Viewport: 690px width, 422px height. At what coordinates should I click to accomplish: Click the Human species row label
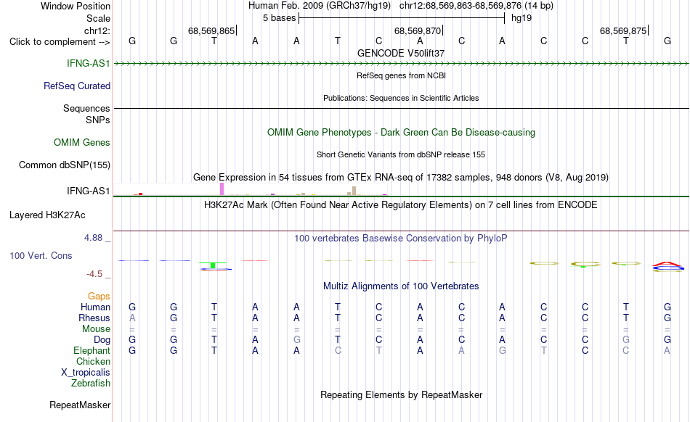tap(95, 307)
